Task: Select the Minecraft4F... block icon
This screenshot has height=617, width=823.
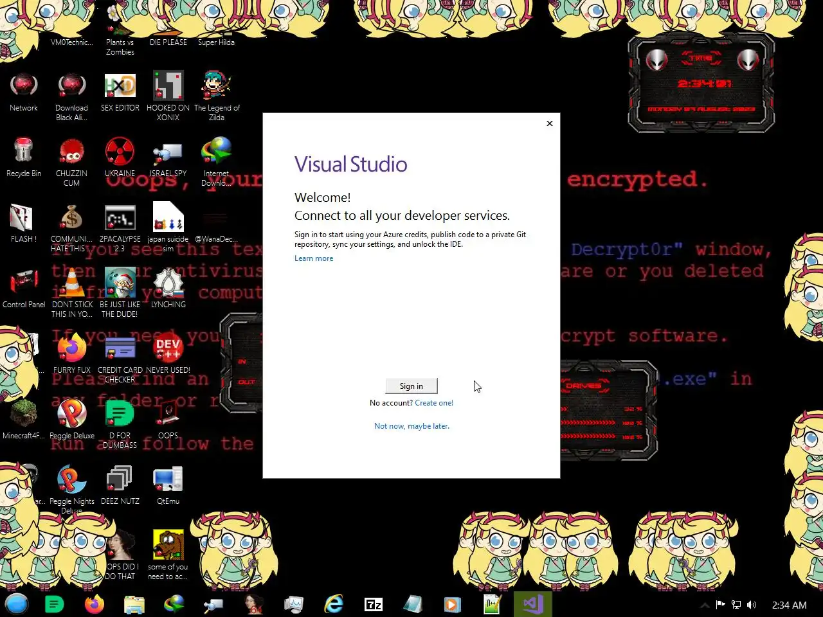Action: pyautogui.click(x=24, y=419)
